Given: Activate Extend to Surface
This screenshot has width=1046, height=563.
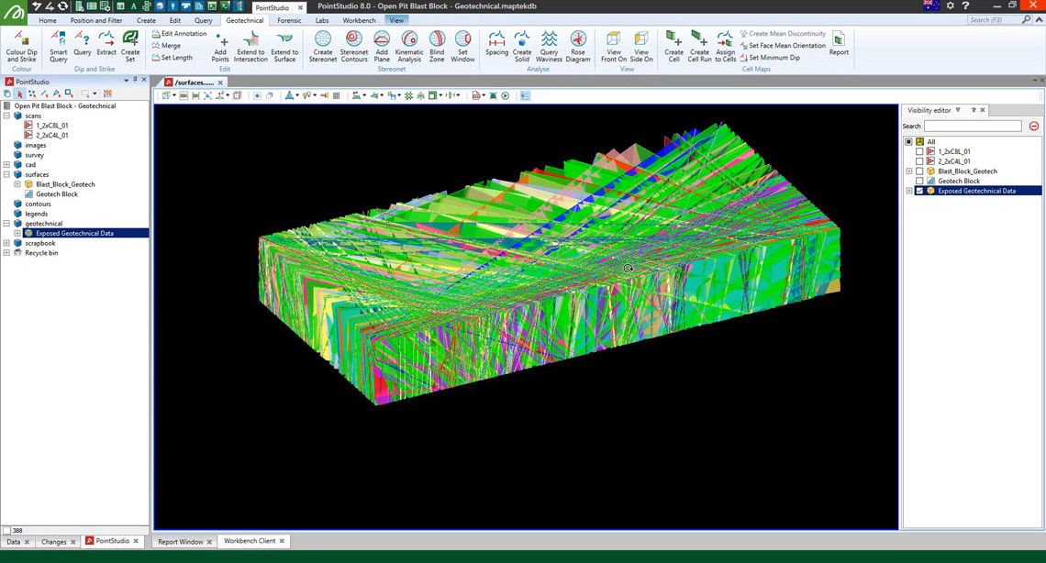Looking at the screenshot, I should [284, 46].
